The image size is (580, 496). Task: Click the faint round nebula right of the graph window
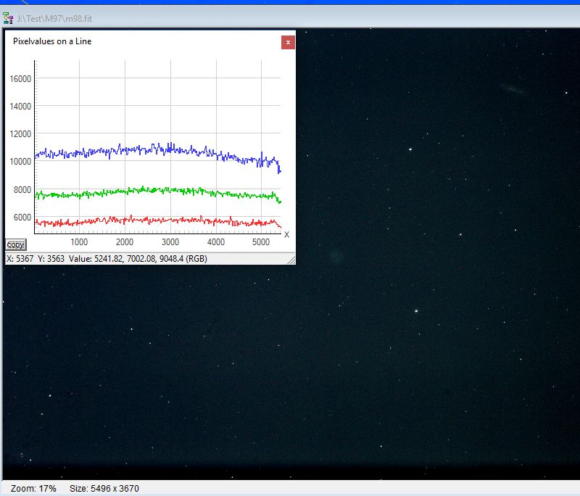click(x=334, y=256)
